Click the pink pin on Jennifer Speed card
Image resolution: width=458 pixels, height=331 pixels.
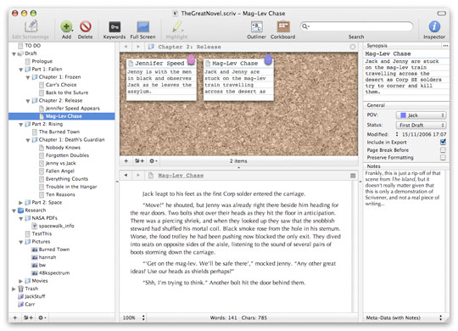[191, 59]
